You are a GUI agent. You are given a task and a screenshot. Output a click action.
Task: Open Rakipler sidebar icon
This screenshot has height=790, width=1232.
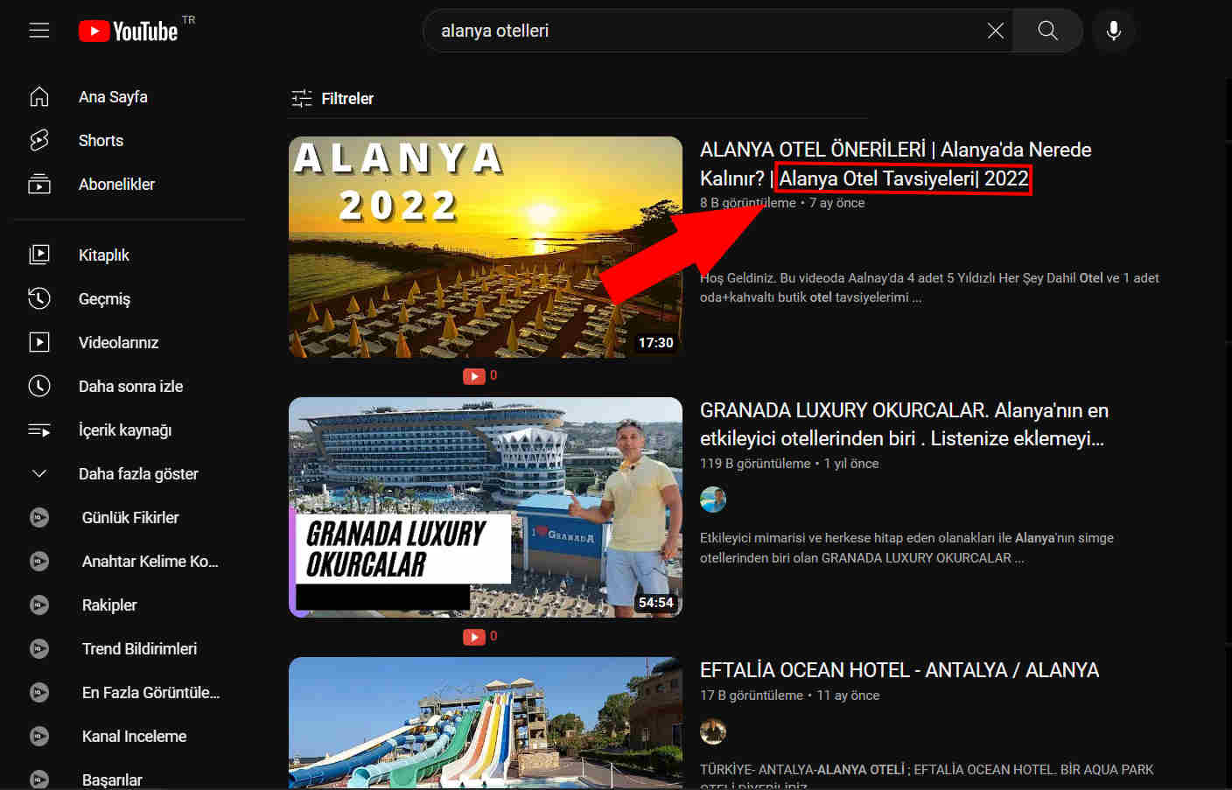tap(39, 605)
